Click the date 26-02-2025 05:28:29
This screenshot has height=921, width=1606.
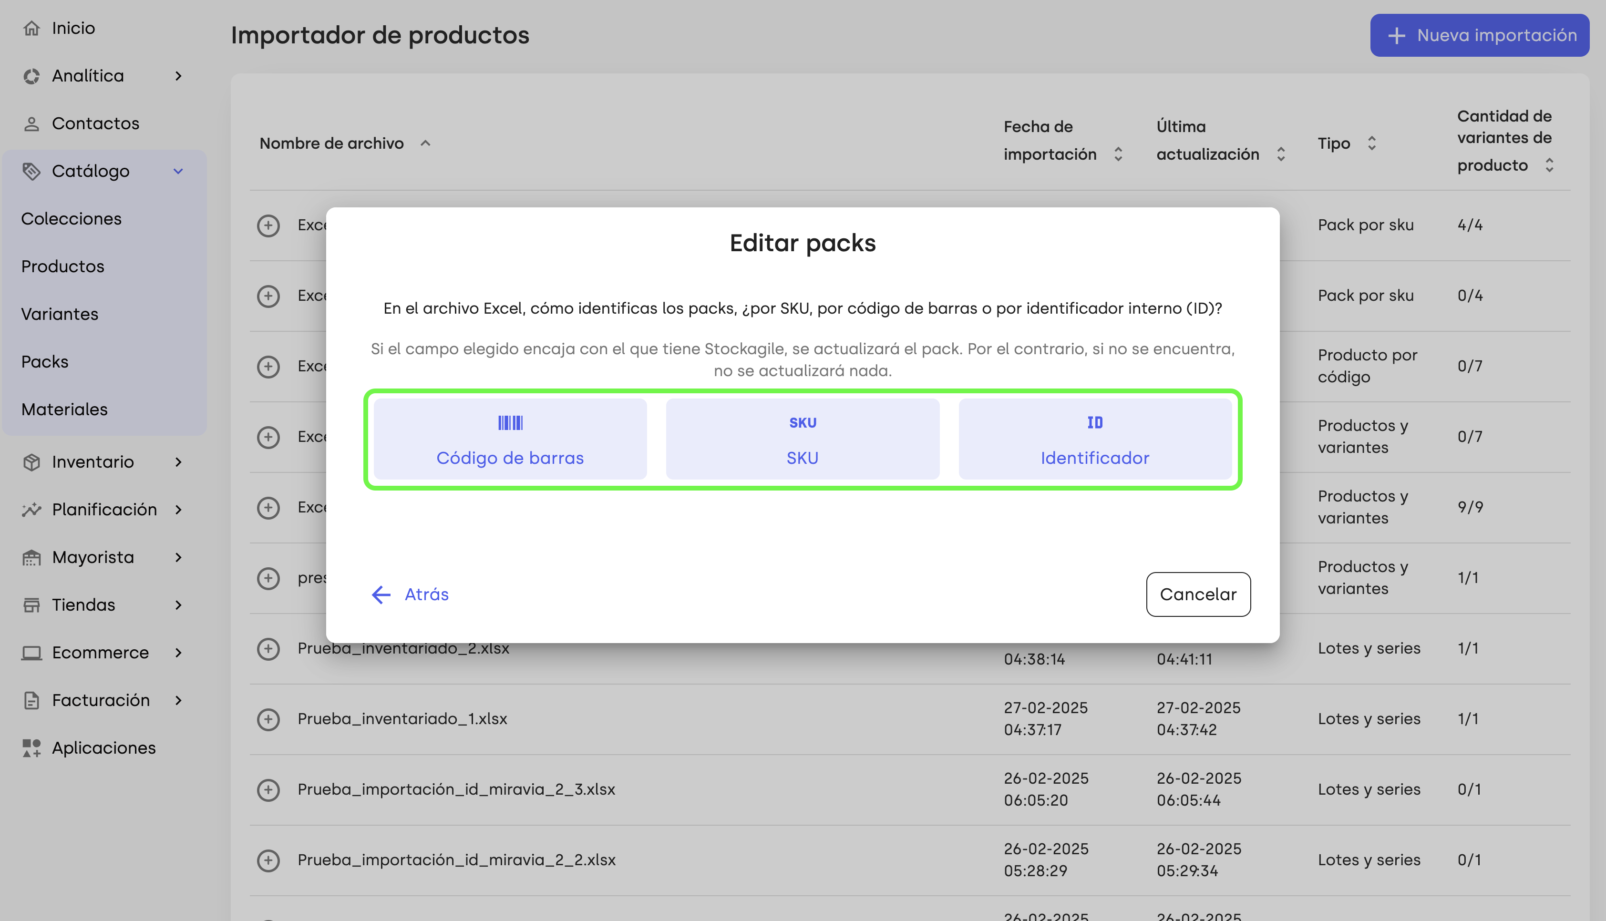(1046, 860)
